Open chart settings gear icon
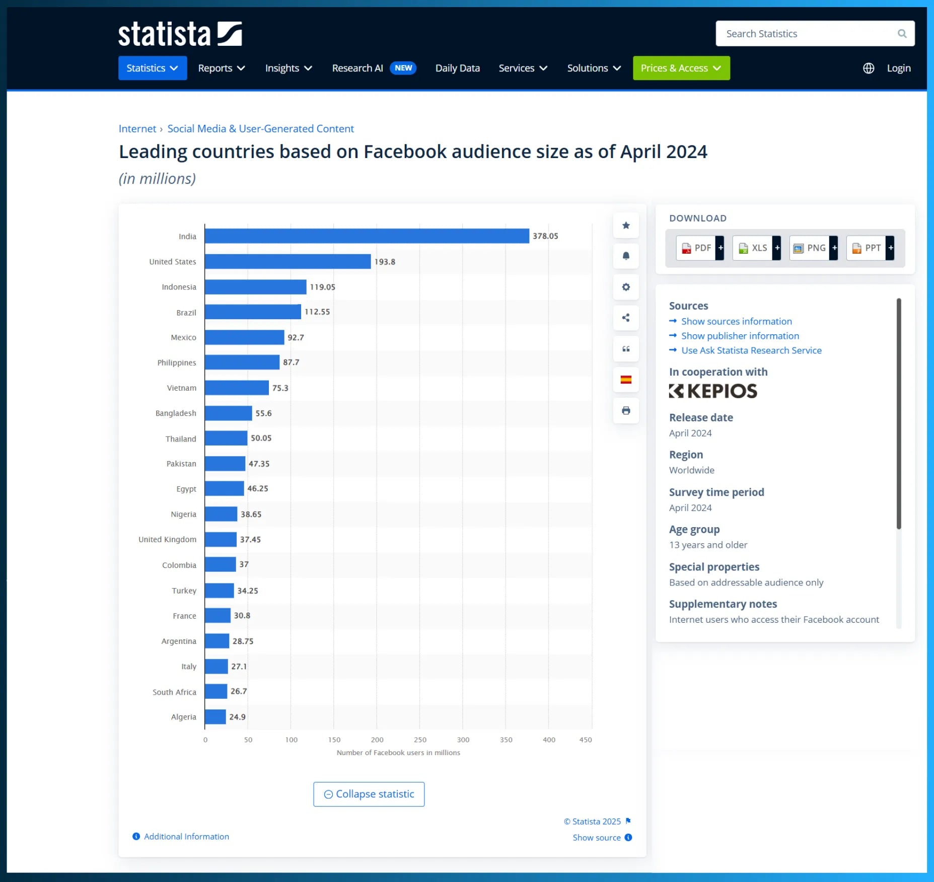This screenshot has width=934, height=882. pyautogui.click(x=625, y=287)
